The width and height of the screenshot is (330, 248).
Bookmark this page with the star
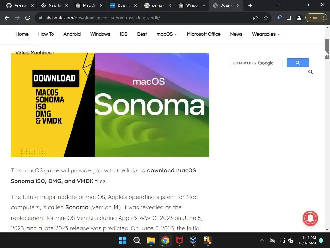266,18
